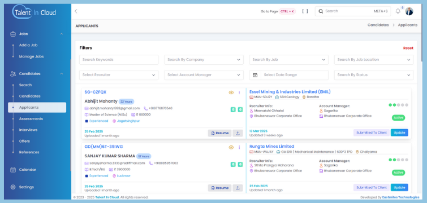Click Active status badge for Essel Mining
Image resolution: width=427 pixels, height=203 pixels.
coord(398,118)
